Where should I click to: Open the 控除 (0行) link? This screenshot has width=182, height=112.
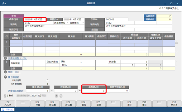coord(14,72)
